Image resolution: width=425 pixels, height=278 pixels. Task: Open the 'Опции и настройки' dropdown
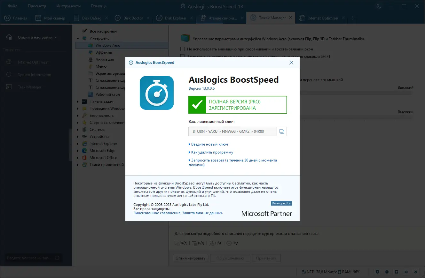pyautogui.click(x=37, y=37)
